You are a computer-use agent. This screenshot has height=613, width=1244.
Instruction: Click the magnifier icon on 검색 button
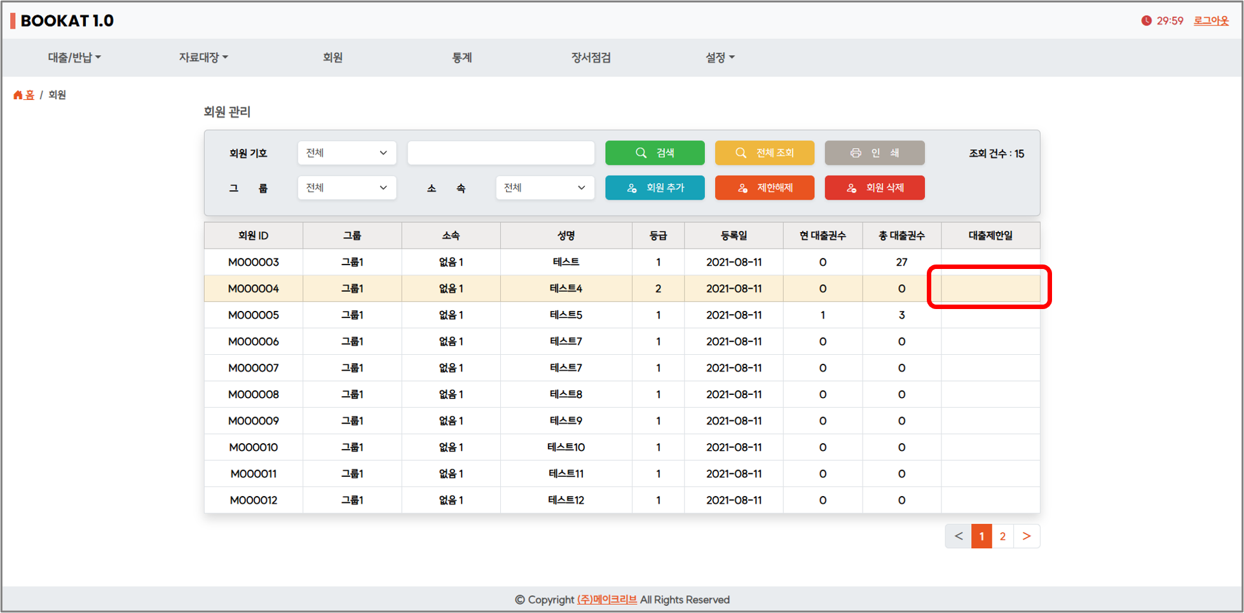tap(641, 153)
